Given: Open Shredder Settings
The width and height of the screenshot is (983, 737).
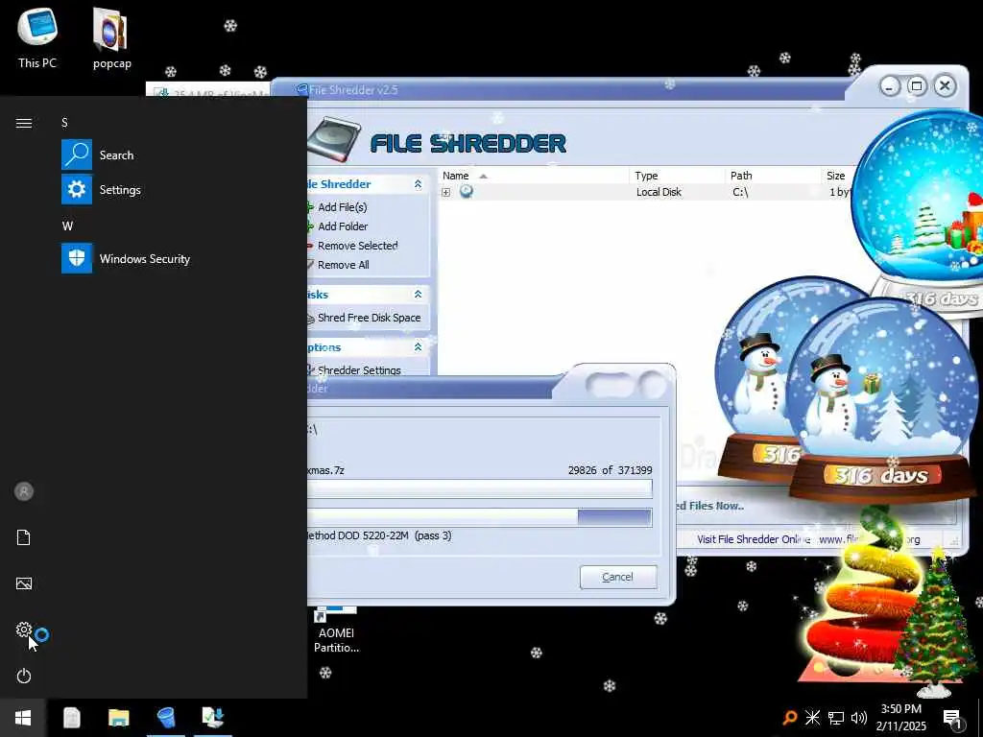Looking at the screenshot, I should click(359, 369).
